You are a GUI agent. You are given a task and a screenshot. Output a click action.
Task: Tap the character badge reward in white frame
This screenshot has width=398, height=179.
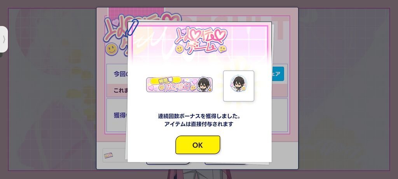(x=239, y=86)
